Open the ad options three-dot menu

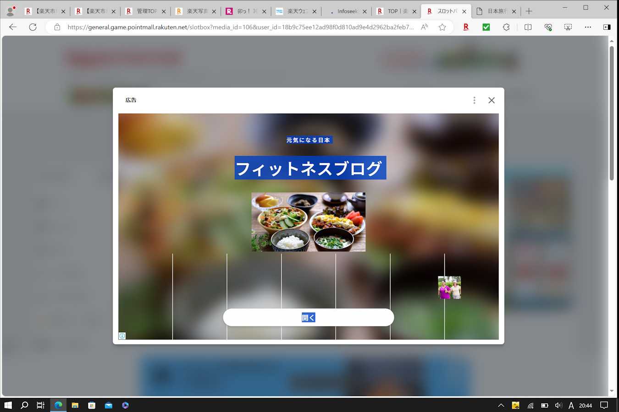[474, 100]
